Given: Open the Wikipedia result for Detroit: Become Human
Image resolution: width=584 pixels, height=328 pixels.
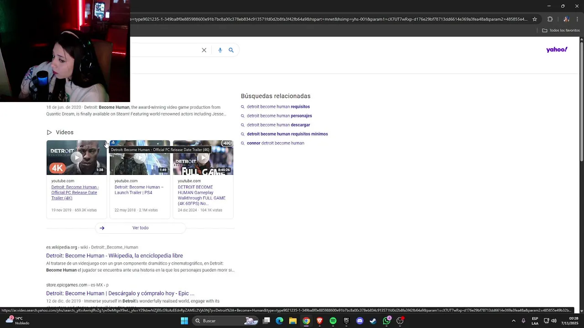Looking at the screenshot, I should (115, 256).
